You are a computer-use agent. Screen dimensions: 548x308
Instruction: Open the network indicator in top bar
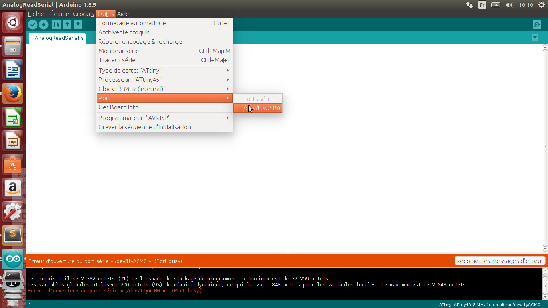469,5
